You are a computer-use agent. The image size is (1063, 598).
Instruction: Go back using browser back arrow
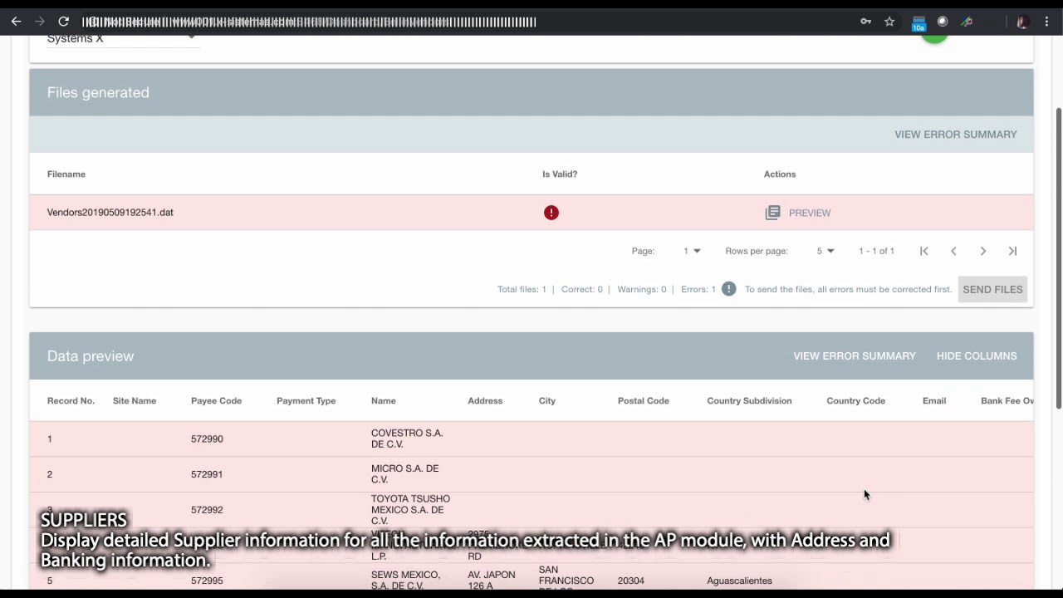point(16,22)
